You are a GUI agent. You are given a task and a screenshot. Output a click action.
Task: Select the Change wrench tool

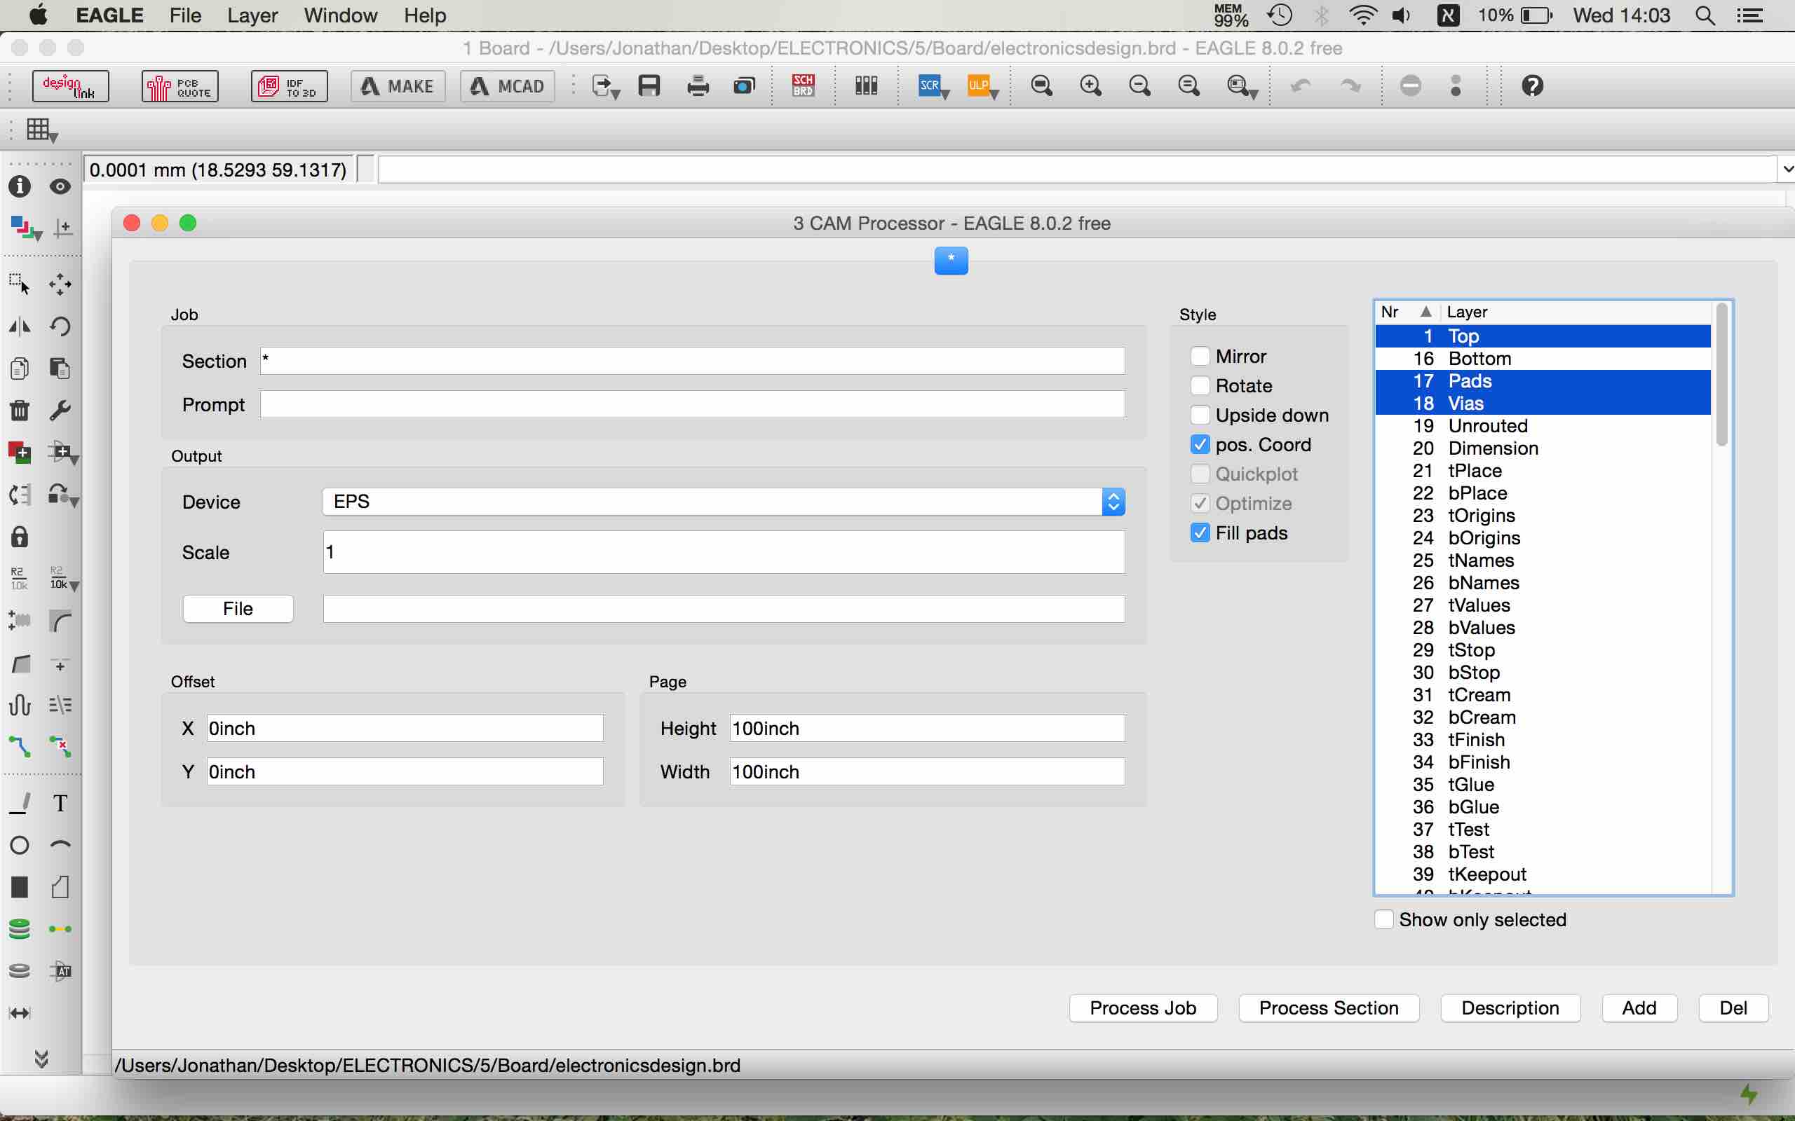[x=60, y=410]
